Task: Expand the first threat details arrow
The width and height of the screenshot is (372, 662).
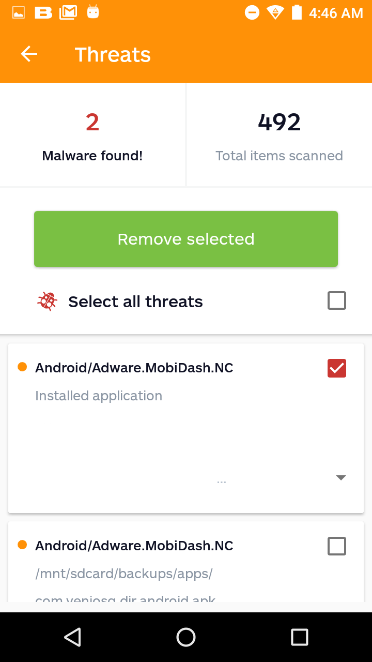Action: click(341, 478)
